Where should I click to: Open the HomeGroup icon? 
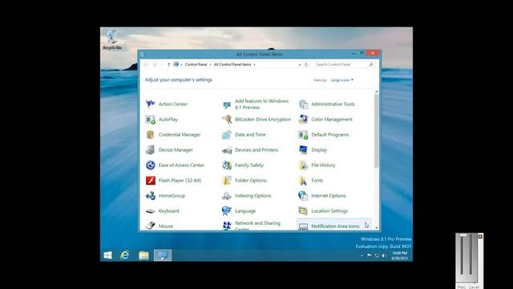point(150,196)
